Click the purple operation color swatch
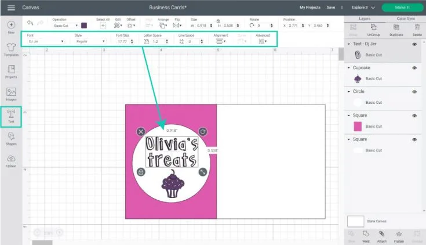 [x=85, y=26]
